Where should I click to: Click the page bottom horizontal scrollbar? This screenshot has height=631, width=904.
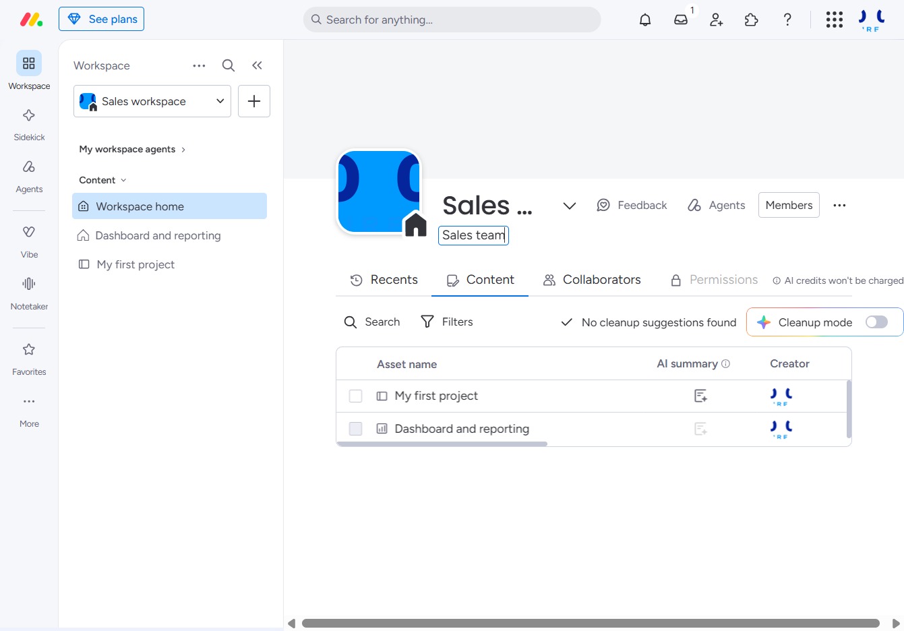pos(591,624)
